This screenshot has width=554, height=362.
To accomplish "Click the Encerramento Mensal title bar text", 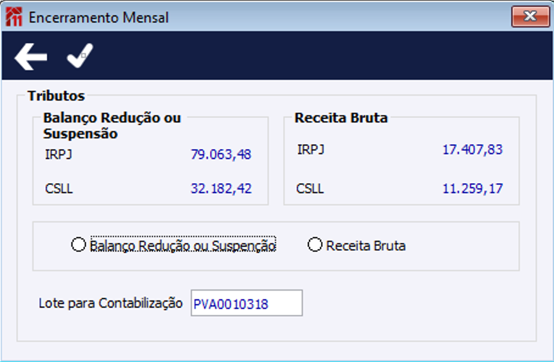I will pos(99,17).
